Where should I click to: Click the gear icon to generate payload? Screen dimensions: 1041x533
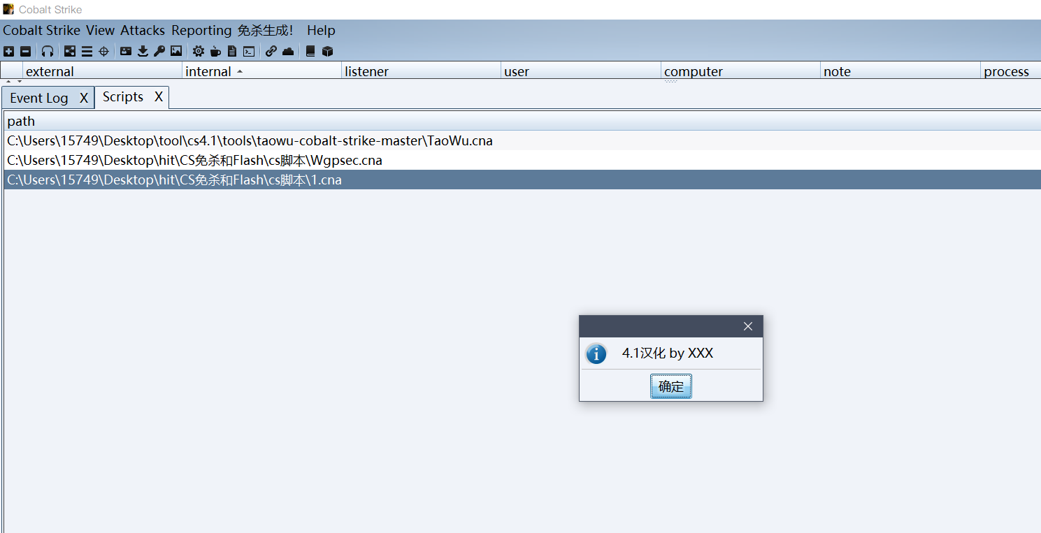point(199,51)
